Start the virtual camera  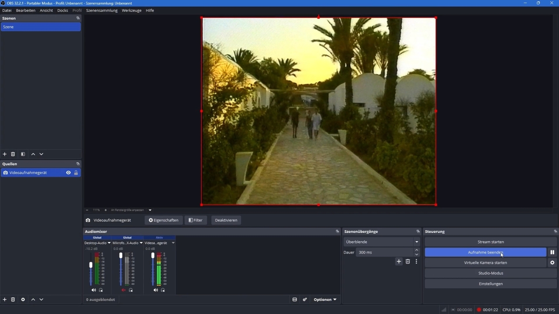point(485,263)
